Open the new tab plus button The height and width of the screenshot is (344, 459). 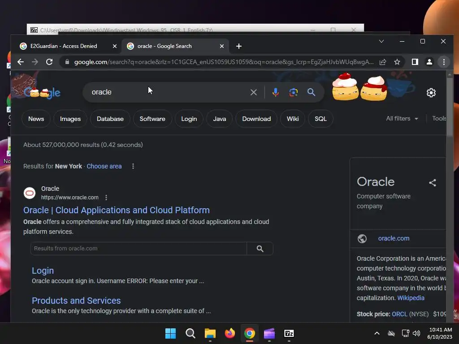239,46
